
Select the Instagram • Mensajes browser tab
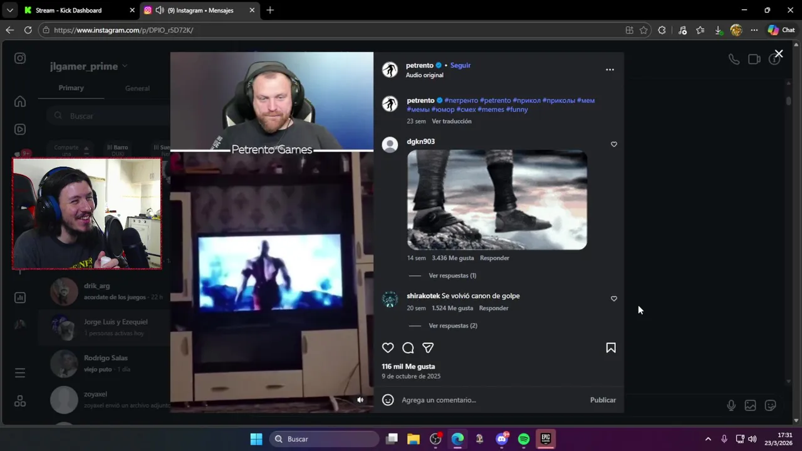click(x=200, y=10)
